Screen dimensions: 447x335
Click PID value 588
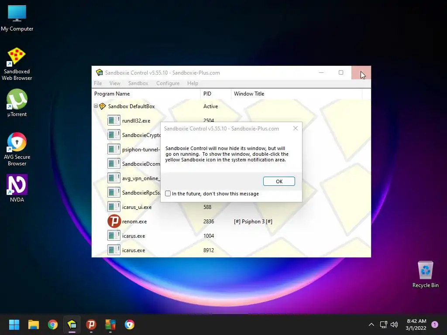click(207, 207)
